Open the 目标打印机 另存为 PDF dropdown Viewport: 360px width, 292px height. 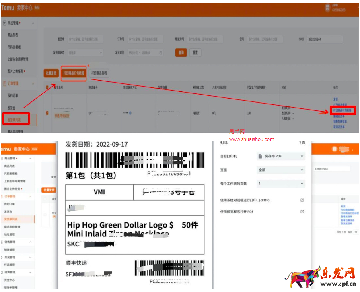coord(280,156)
